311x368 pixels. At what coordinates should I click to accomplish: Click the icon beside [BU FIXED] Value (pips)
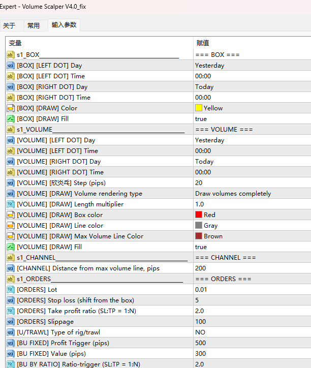[11, 354]
